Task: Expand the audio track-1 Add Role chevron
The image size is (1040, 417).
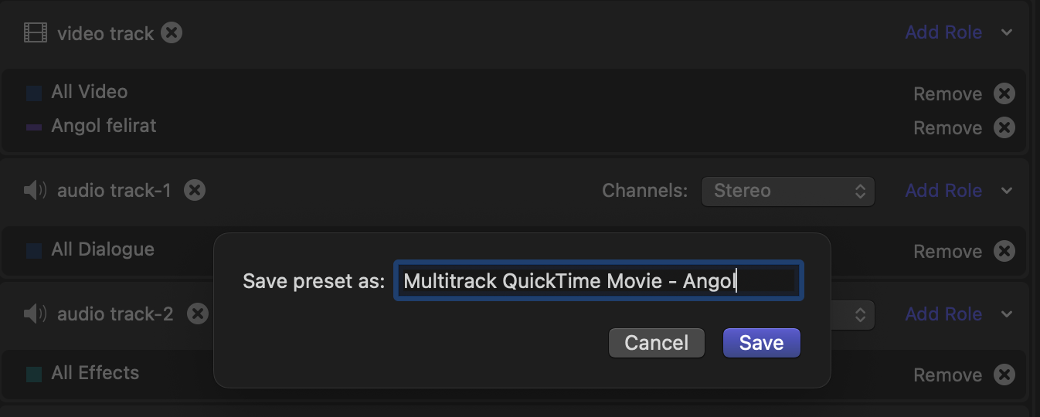Action: (1006, 191)
